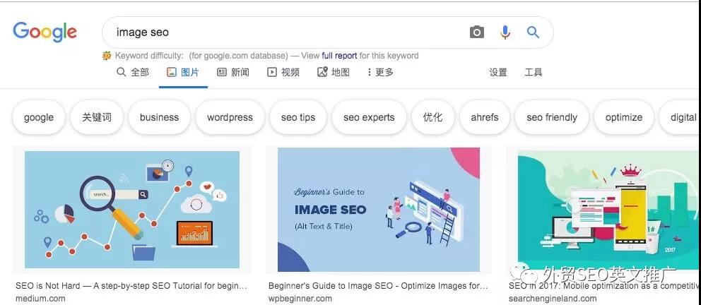The width and height of the screenshot is (701, 305).
Task: Go to the 视频 (Videos) tab
Action: [x=283, y=72]
